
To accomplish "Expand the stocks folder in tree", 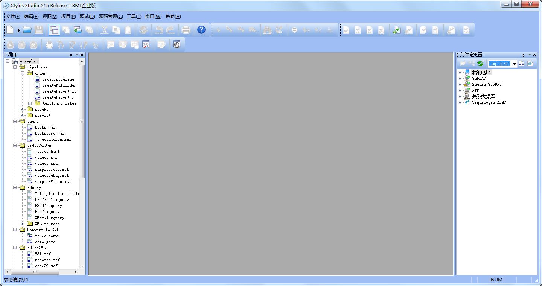I will click(x=23, y=110).
